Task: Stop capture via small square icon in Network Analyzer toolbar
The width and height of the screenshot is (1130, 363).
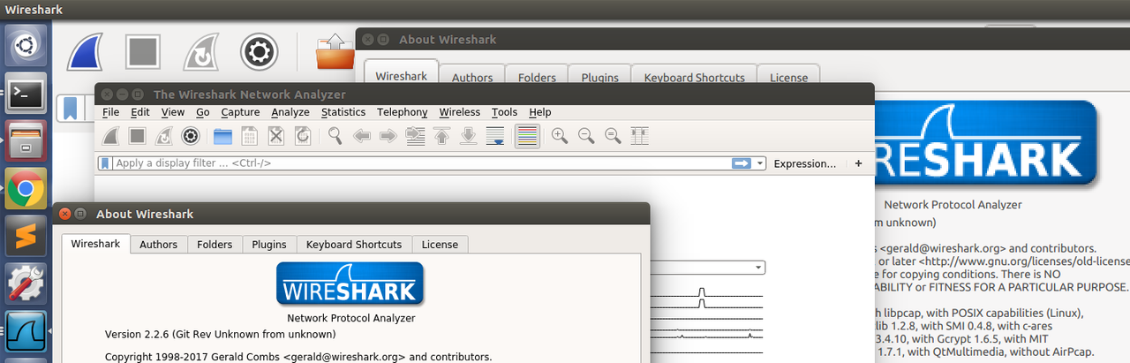Action: pos(137,135)
